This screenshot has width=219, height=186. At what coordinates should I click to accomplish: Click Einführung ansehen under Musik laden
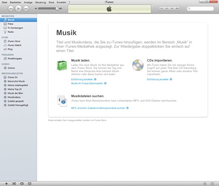click(x=84, y=79)
